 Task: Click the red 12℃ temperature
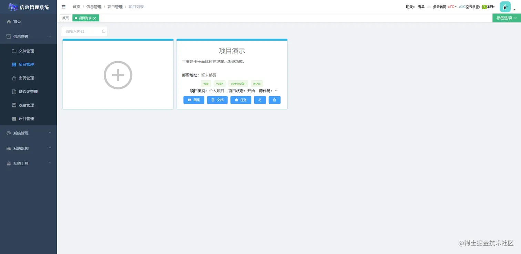click(451, 7)
